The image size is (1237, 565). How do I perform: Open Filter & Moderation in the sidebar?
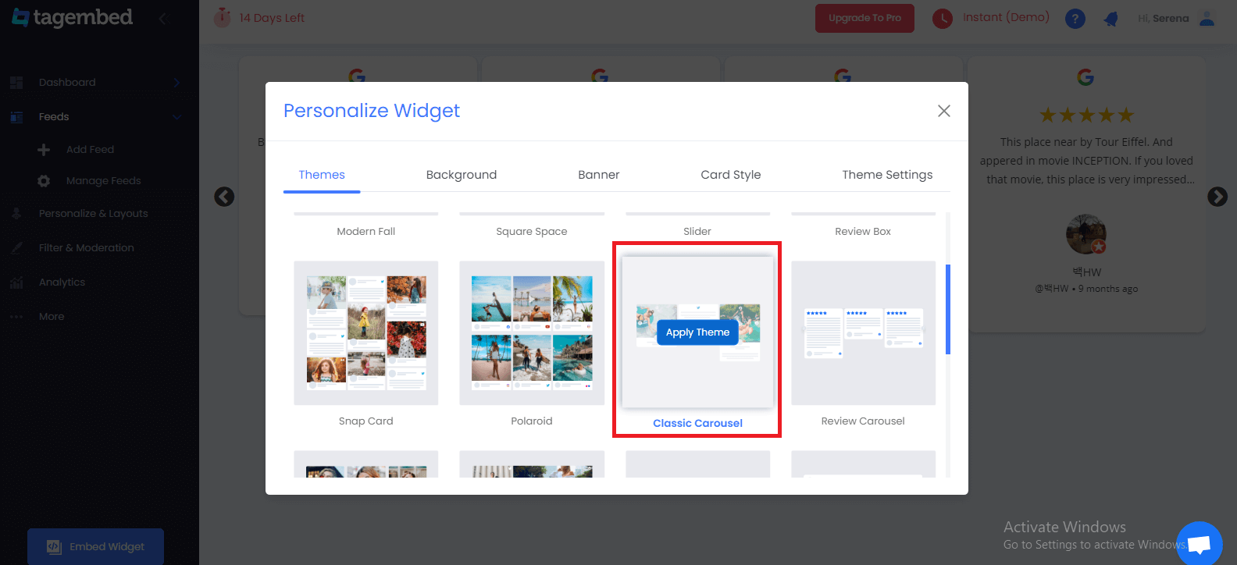(87, 248)
